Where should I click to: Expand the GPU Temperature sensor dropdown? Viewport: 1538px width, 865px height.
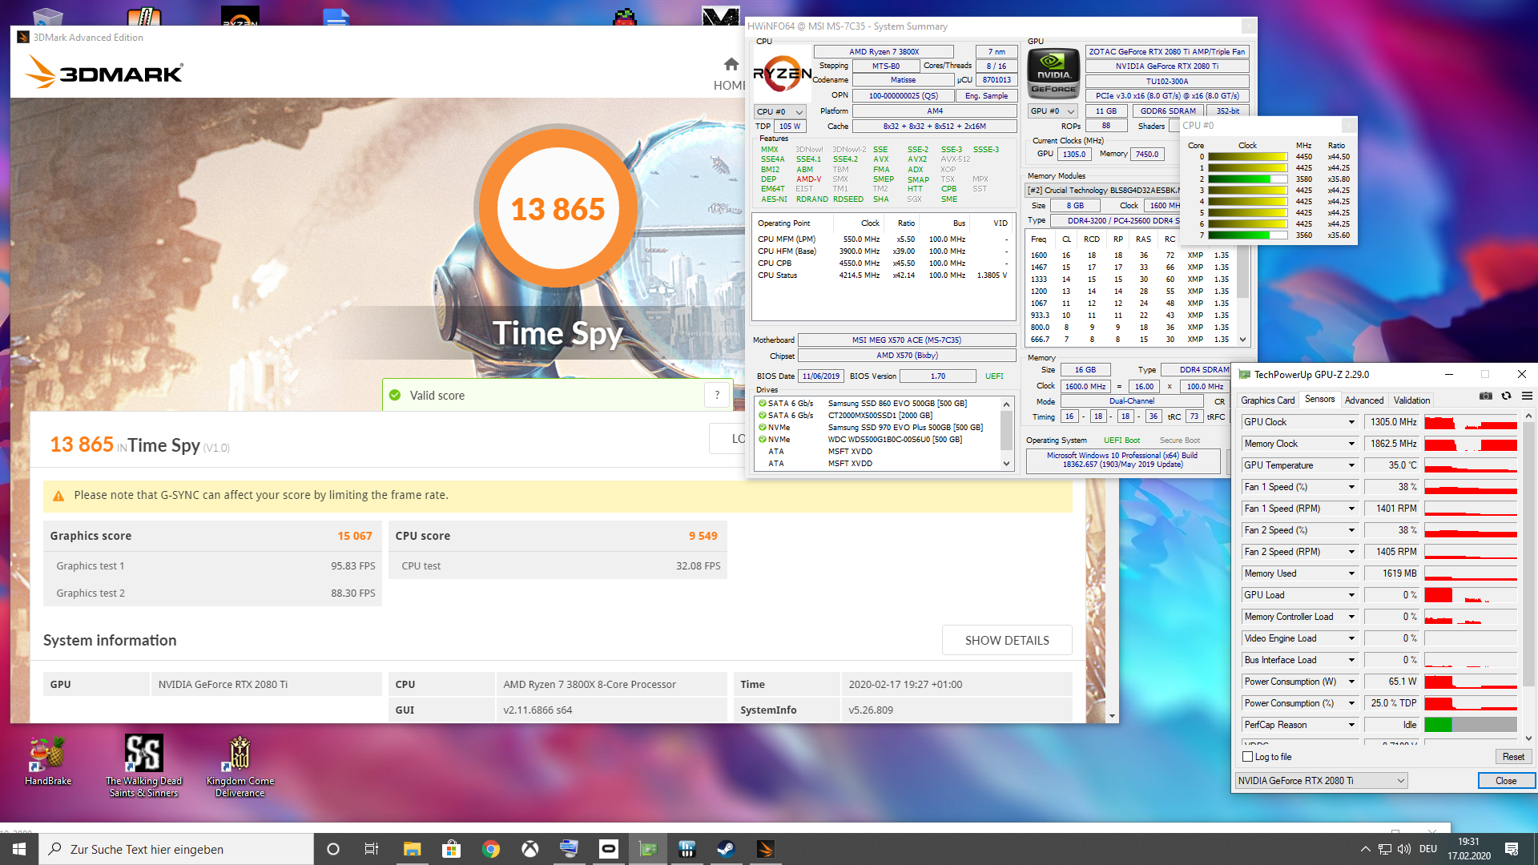coord(1351,465)
